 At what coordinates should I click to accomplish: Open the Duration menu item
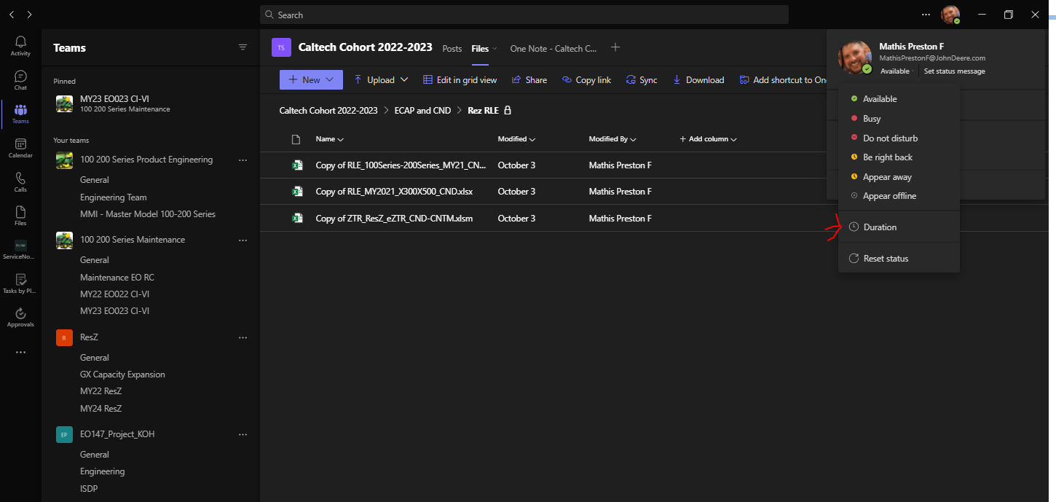click(899, 227)
